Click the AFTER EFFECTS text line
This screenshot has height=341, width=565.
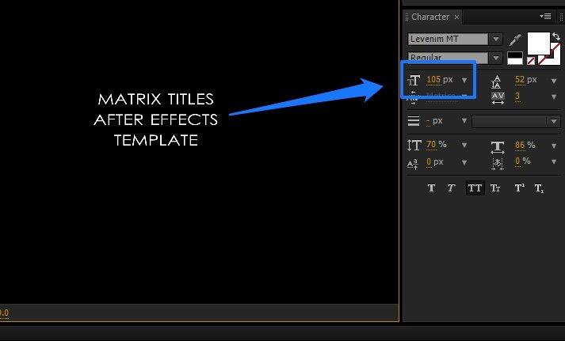pyautogui.click(x=155, y=119)
